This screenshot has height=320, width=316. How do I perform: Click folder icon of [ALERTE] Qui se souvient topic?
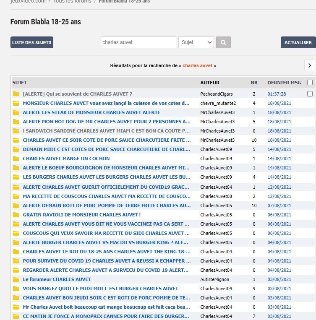point(16,94)
